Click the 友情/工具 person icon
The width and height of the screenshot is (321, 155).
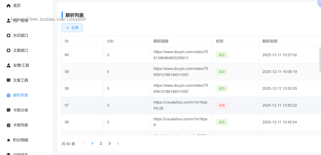pyautogui.click(x=9, y=65)
